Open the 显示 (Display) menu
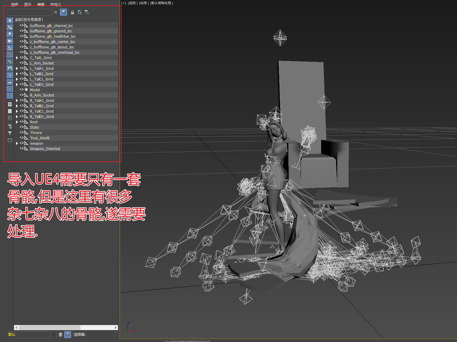457x342 pixels. (28, 4)
